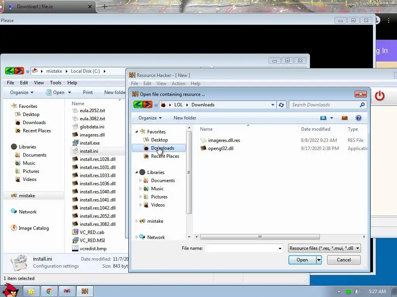The width and height of the screenshot is (397, 297).
Task: Expand the mistake node in dialog tree
Action: [136, 221]
